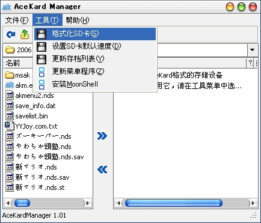Image resolution: width=261 pixels, height=223 pixels.
Task: Click the right pane horizontal scrollbar thumb
Action: coord(174,203)
